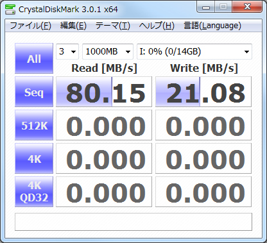Start the 4K random test
This screenshot has height=243, width=267.
point(34,158)
